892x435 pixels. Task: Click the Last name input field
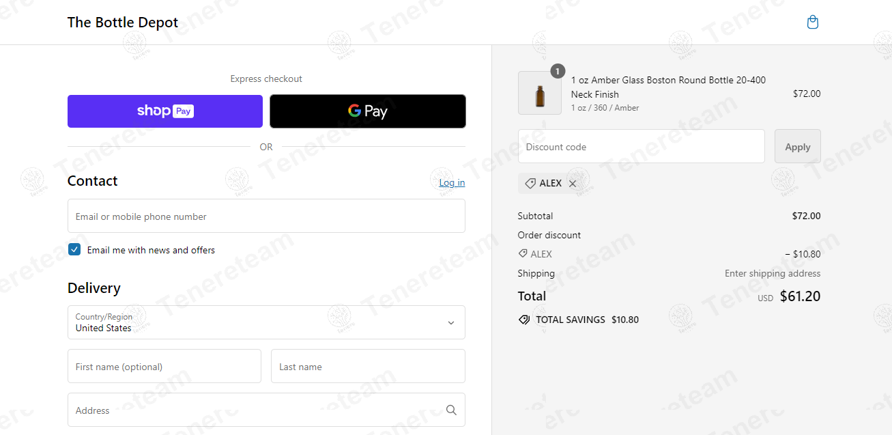click(x=368, y=366)
